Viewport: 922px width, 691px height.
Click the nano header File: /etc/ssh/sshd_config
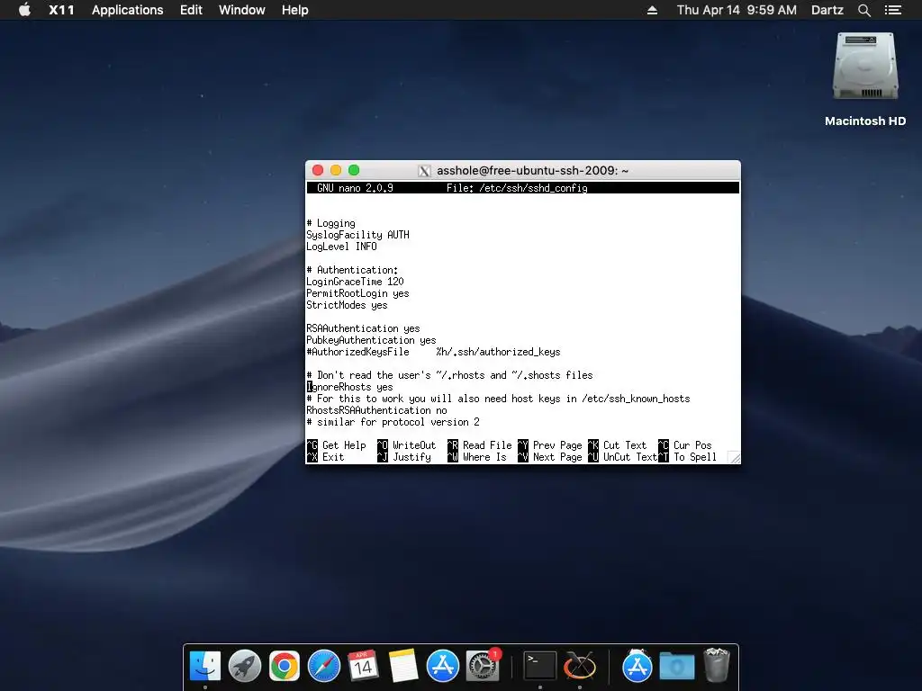tap(517, 188)
